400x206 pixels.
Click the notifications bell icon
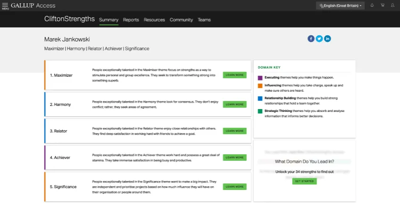coord(372,5)
